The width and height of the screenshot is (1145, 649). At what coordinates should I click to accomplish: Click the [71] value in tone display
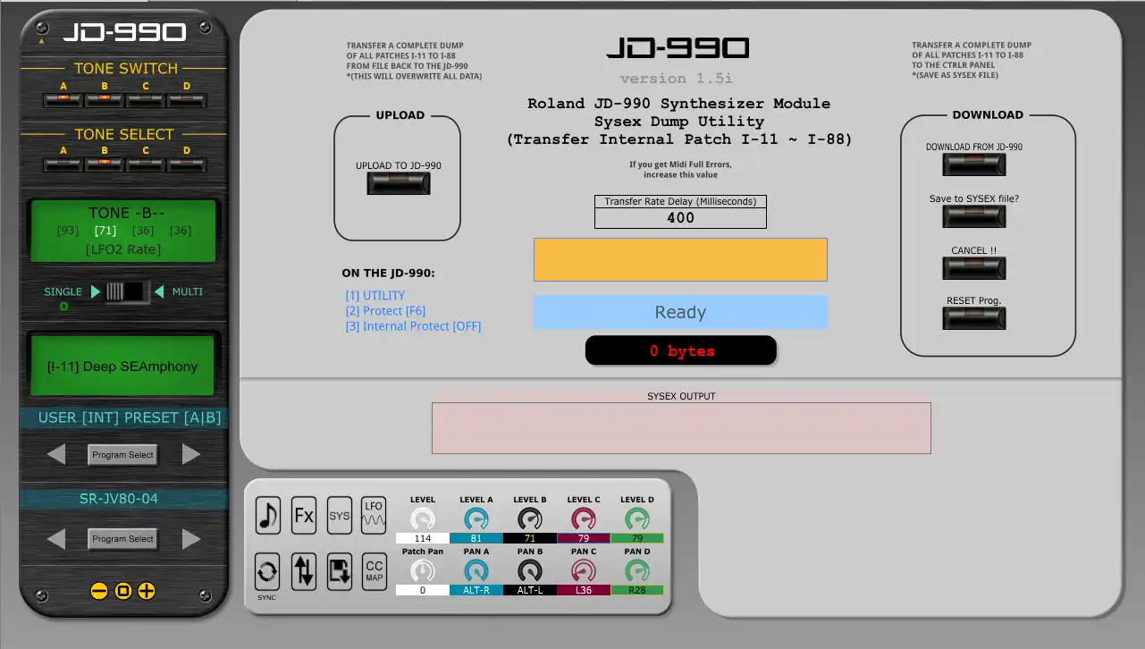click(x=105, y=231)
